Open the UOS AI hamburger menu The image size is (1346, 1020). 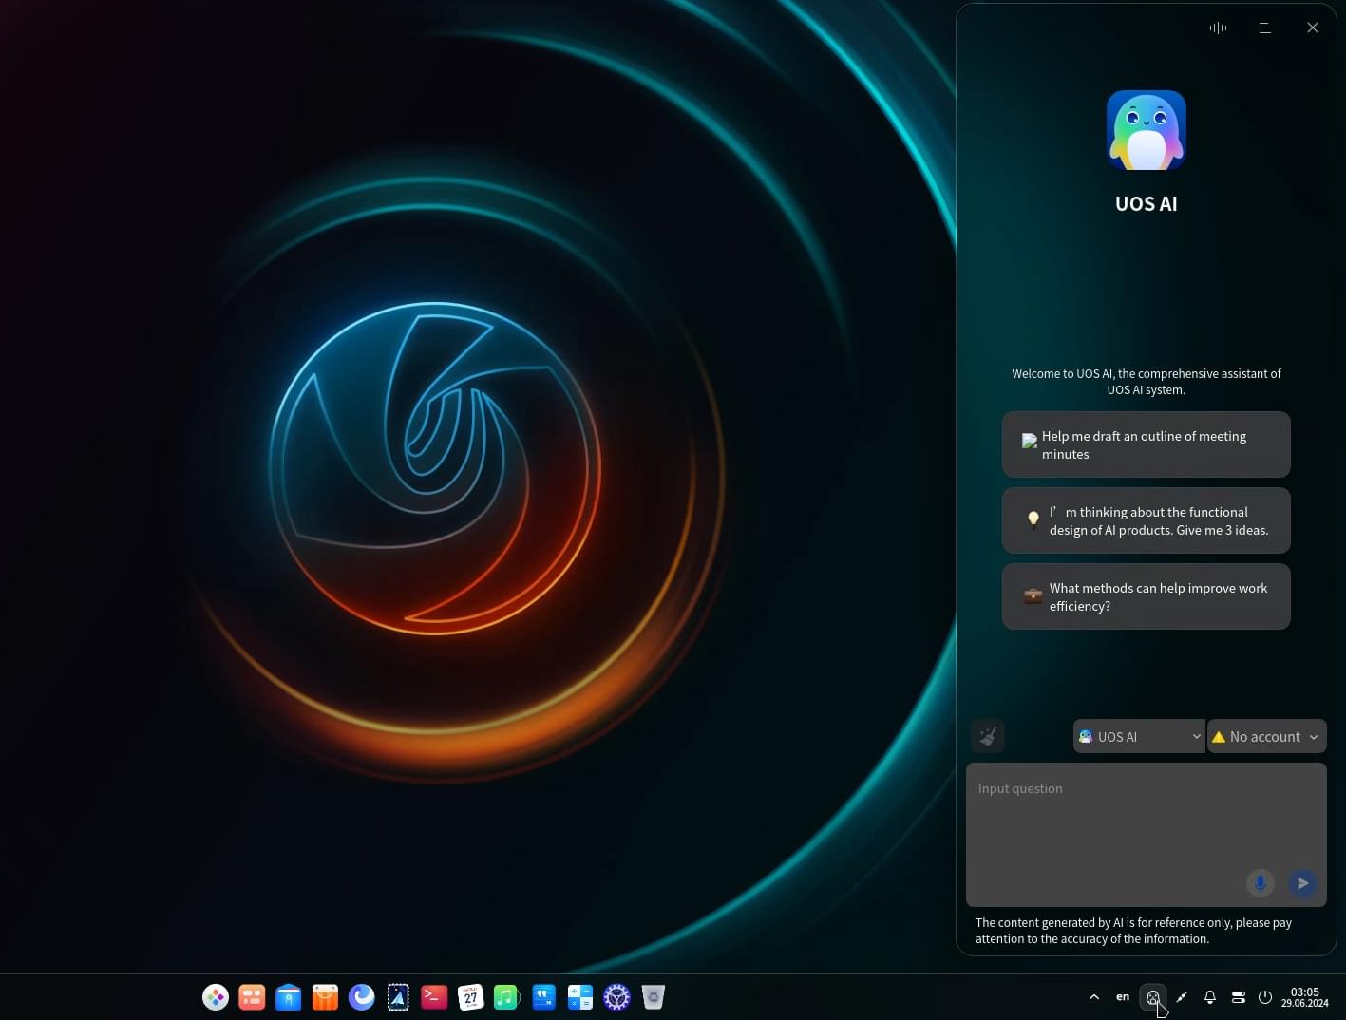pyautogui.click(x=1265, y=28)
